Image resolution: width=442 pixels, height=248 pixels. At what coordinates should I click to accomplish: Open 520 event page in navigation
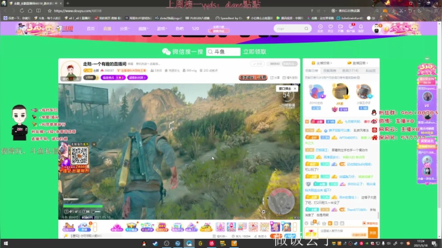click(x=195, y=28)
